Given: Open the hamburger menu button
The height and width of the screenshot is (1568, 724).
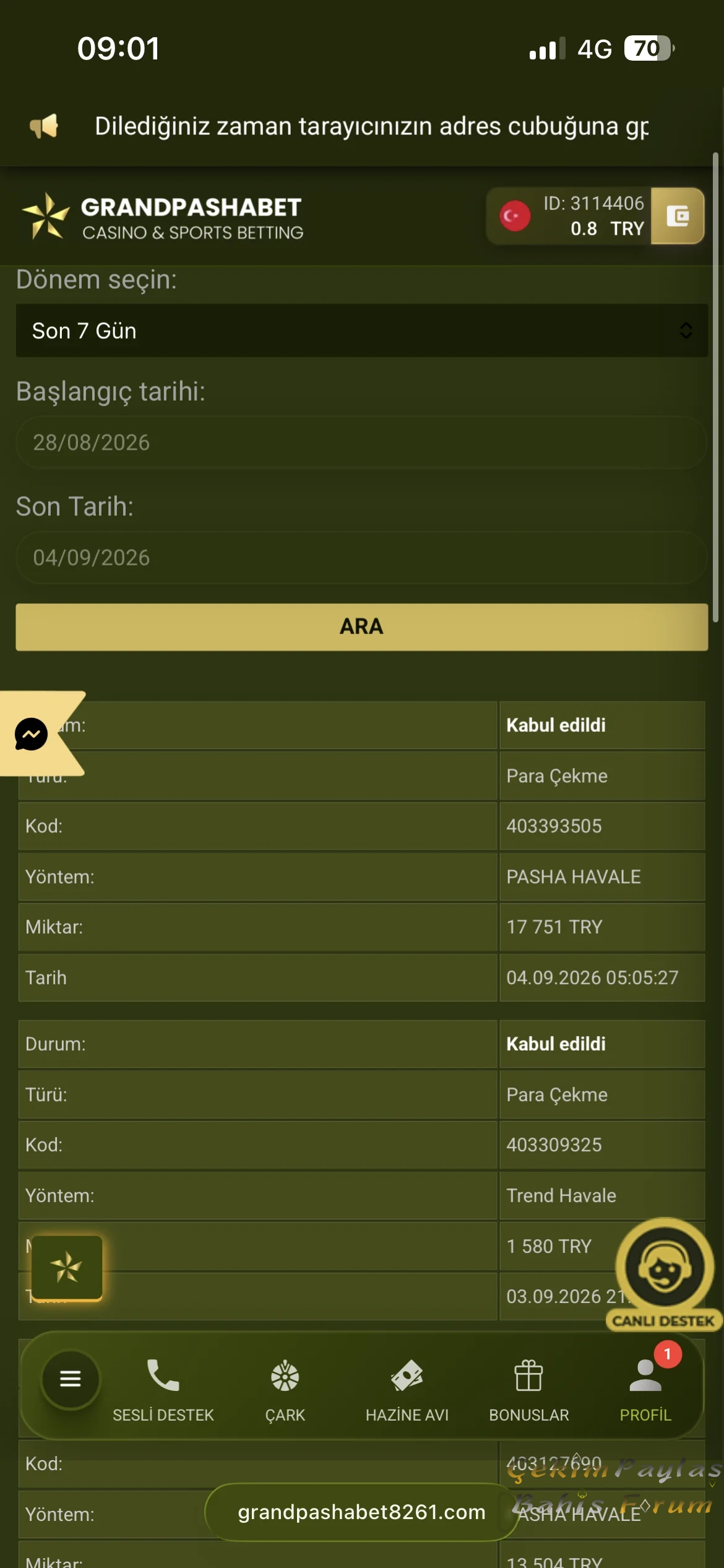Looking at the screenshot, I should coord(71,1379).
